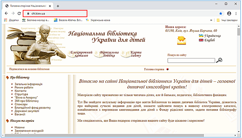Open the Віртуальна довідка link
Image resolution: width=242 pixels, height=138 pixels.
[106, 54]
